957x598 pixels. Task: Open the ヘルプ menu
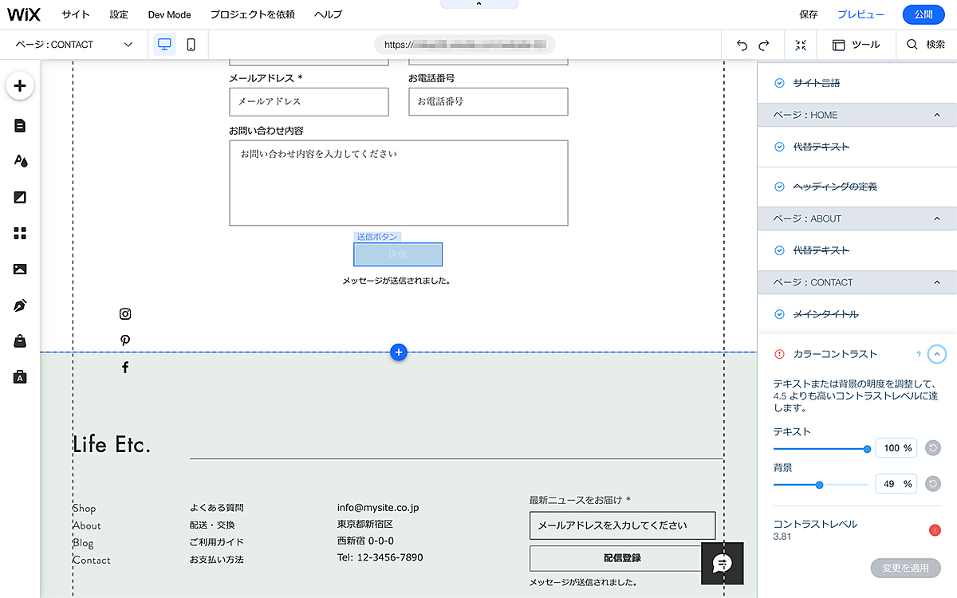click(328, 15)
